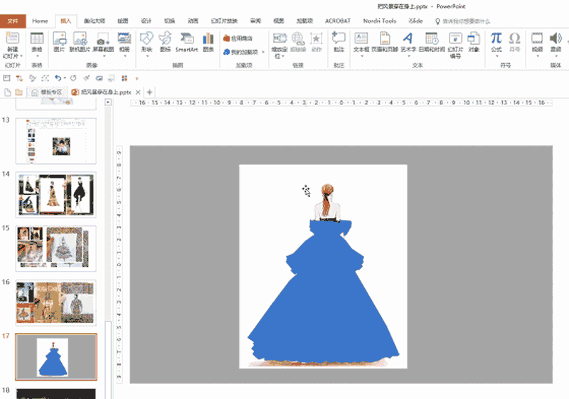
Task: Expand the Equation (pi) dropdown
Action: coord(496,56)
